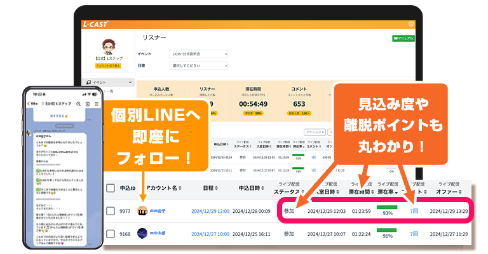The width and height of the screenshot is (488, 254).
Task: Click the Lステップ profile avatar in sidebar
Action: click(x=108, y=48)
